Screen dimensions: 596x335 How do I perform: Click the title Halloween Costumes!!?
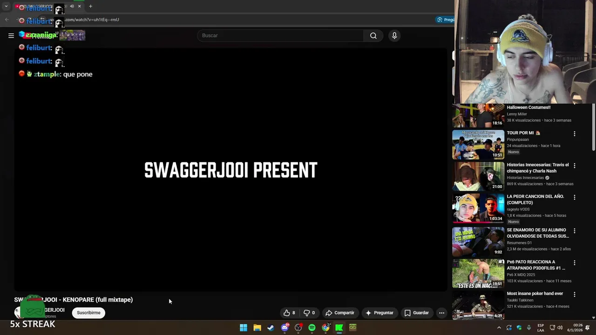click(528, 107)
